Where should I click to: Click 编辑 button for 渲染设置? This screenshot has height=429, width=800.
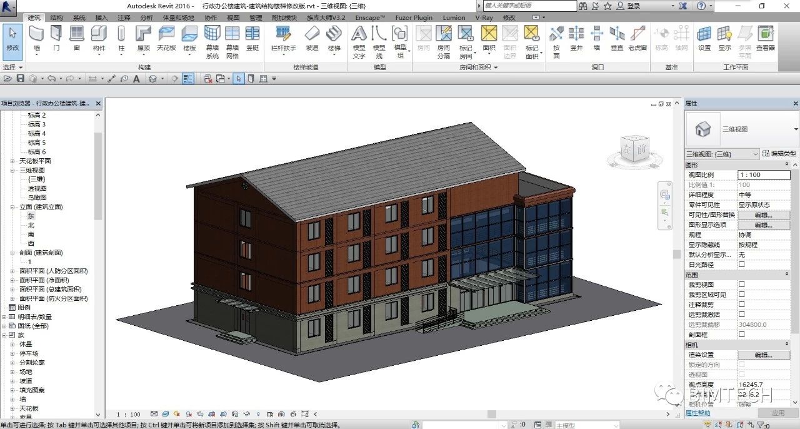point(764,355)
